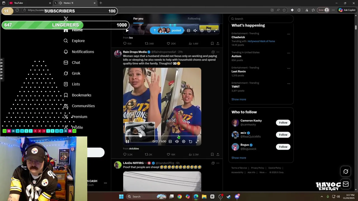This screenshot has width=358, height=201.
Task: Share the Rain Drops Media post
Action: tap(218, 154)
